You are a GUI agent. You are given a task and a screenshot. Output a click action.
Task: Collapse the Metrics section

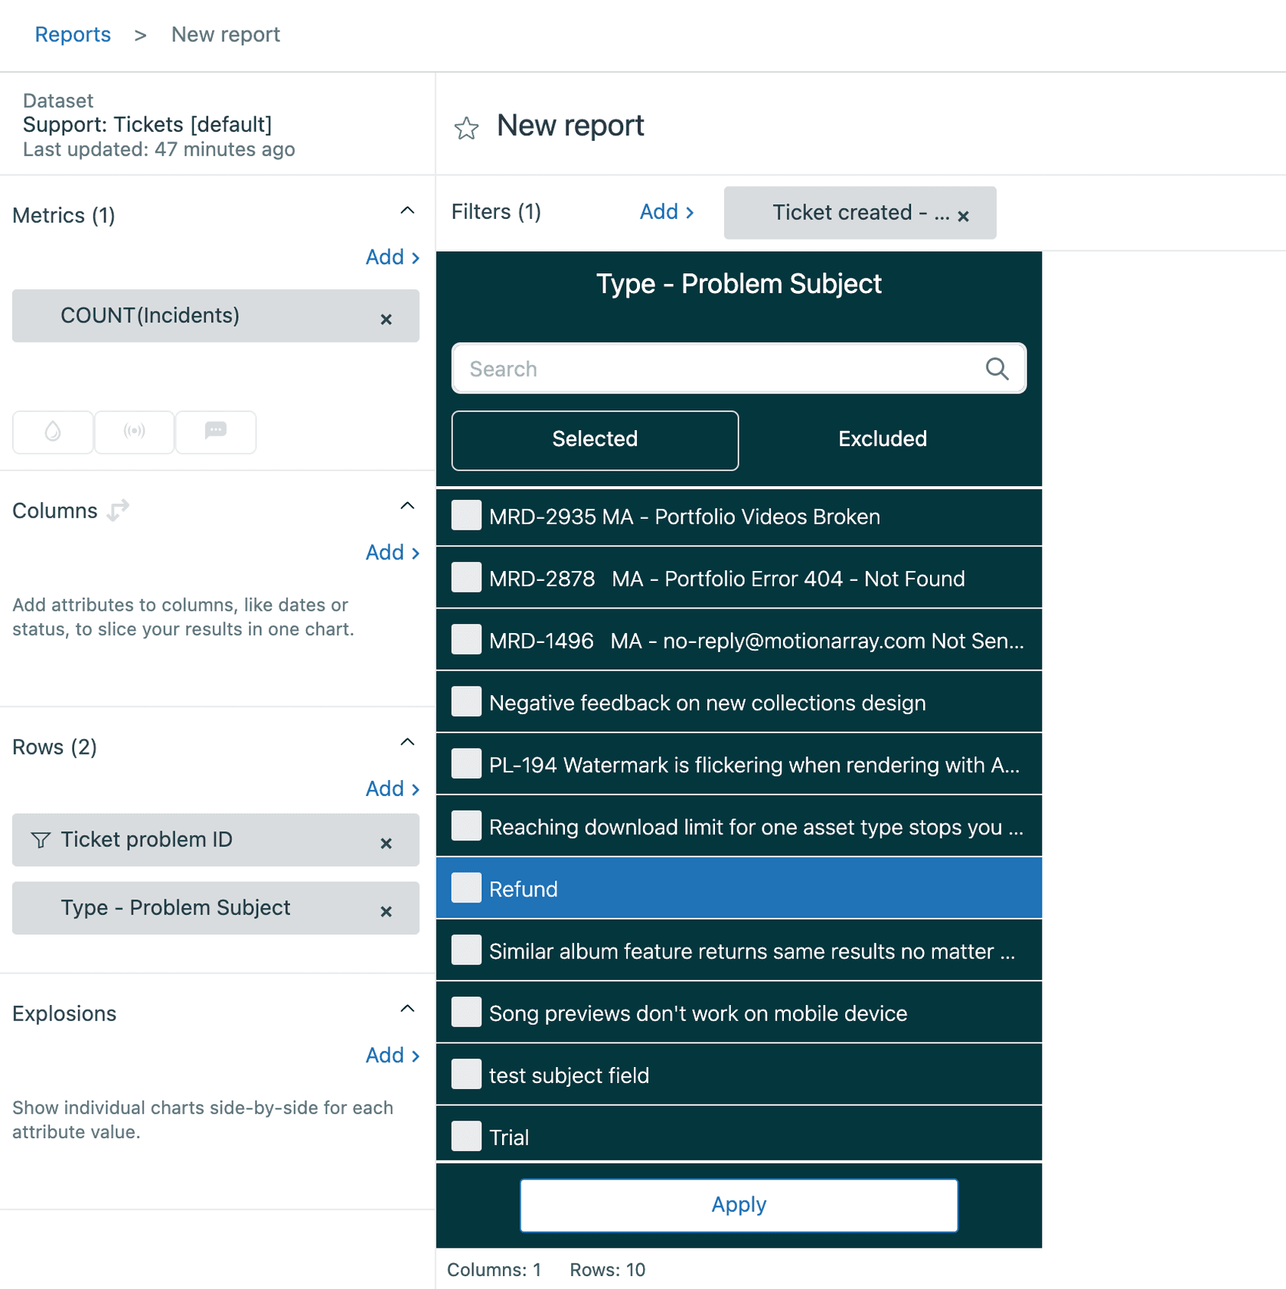click(407, 210)
